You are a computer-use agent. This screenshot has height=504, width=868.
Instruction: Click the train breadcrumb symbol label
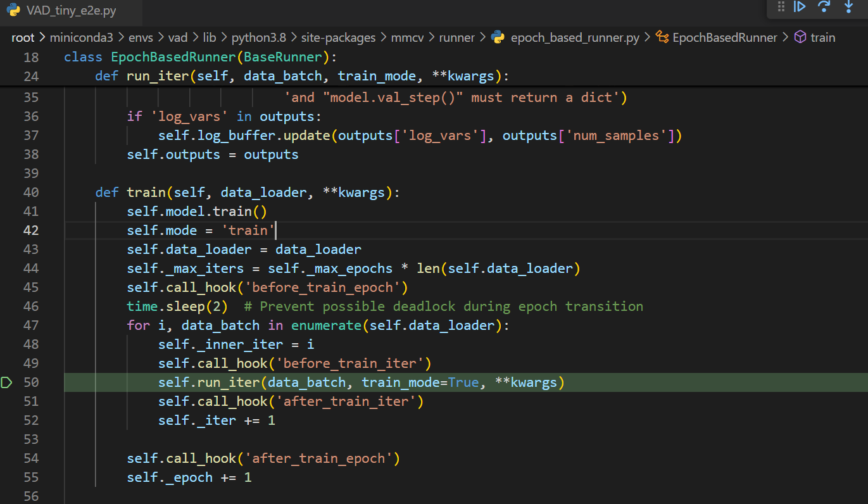[x=822, y=37]
